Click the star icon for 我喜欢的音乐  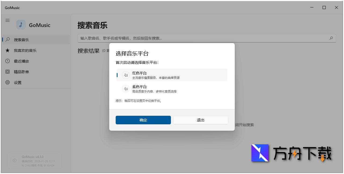coord(8,50)
